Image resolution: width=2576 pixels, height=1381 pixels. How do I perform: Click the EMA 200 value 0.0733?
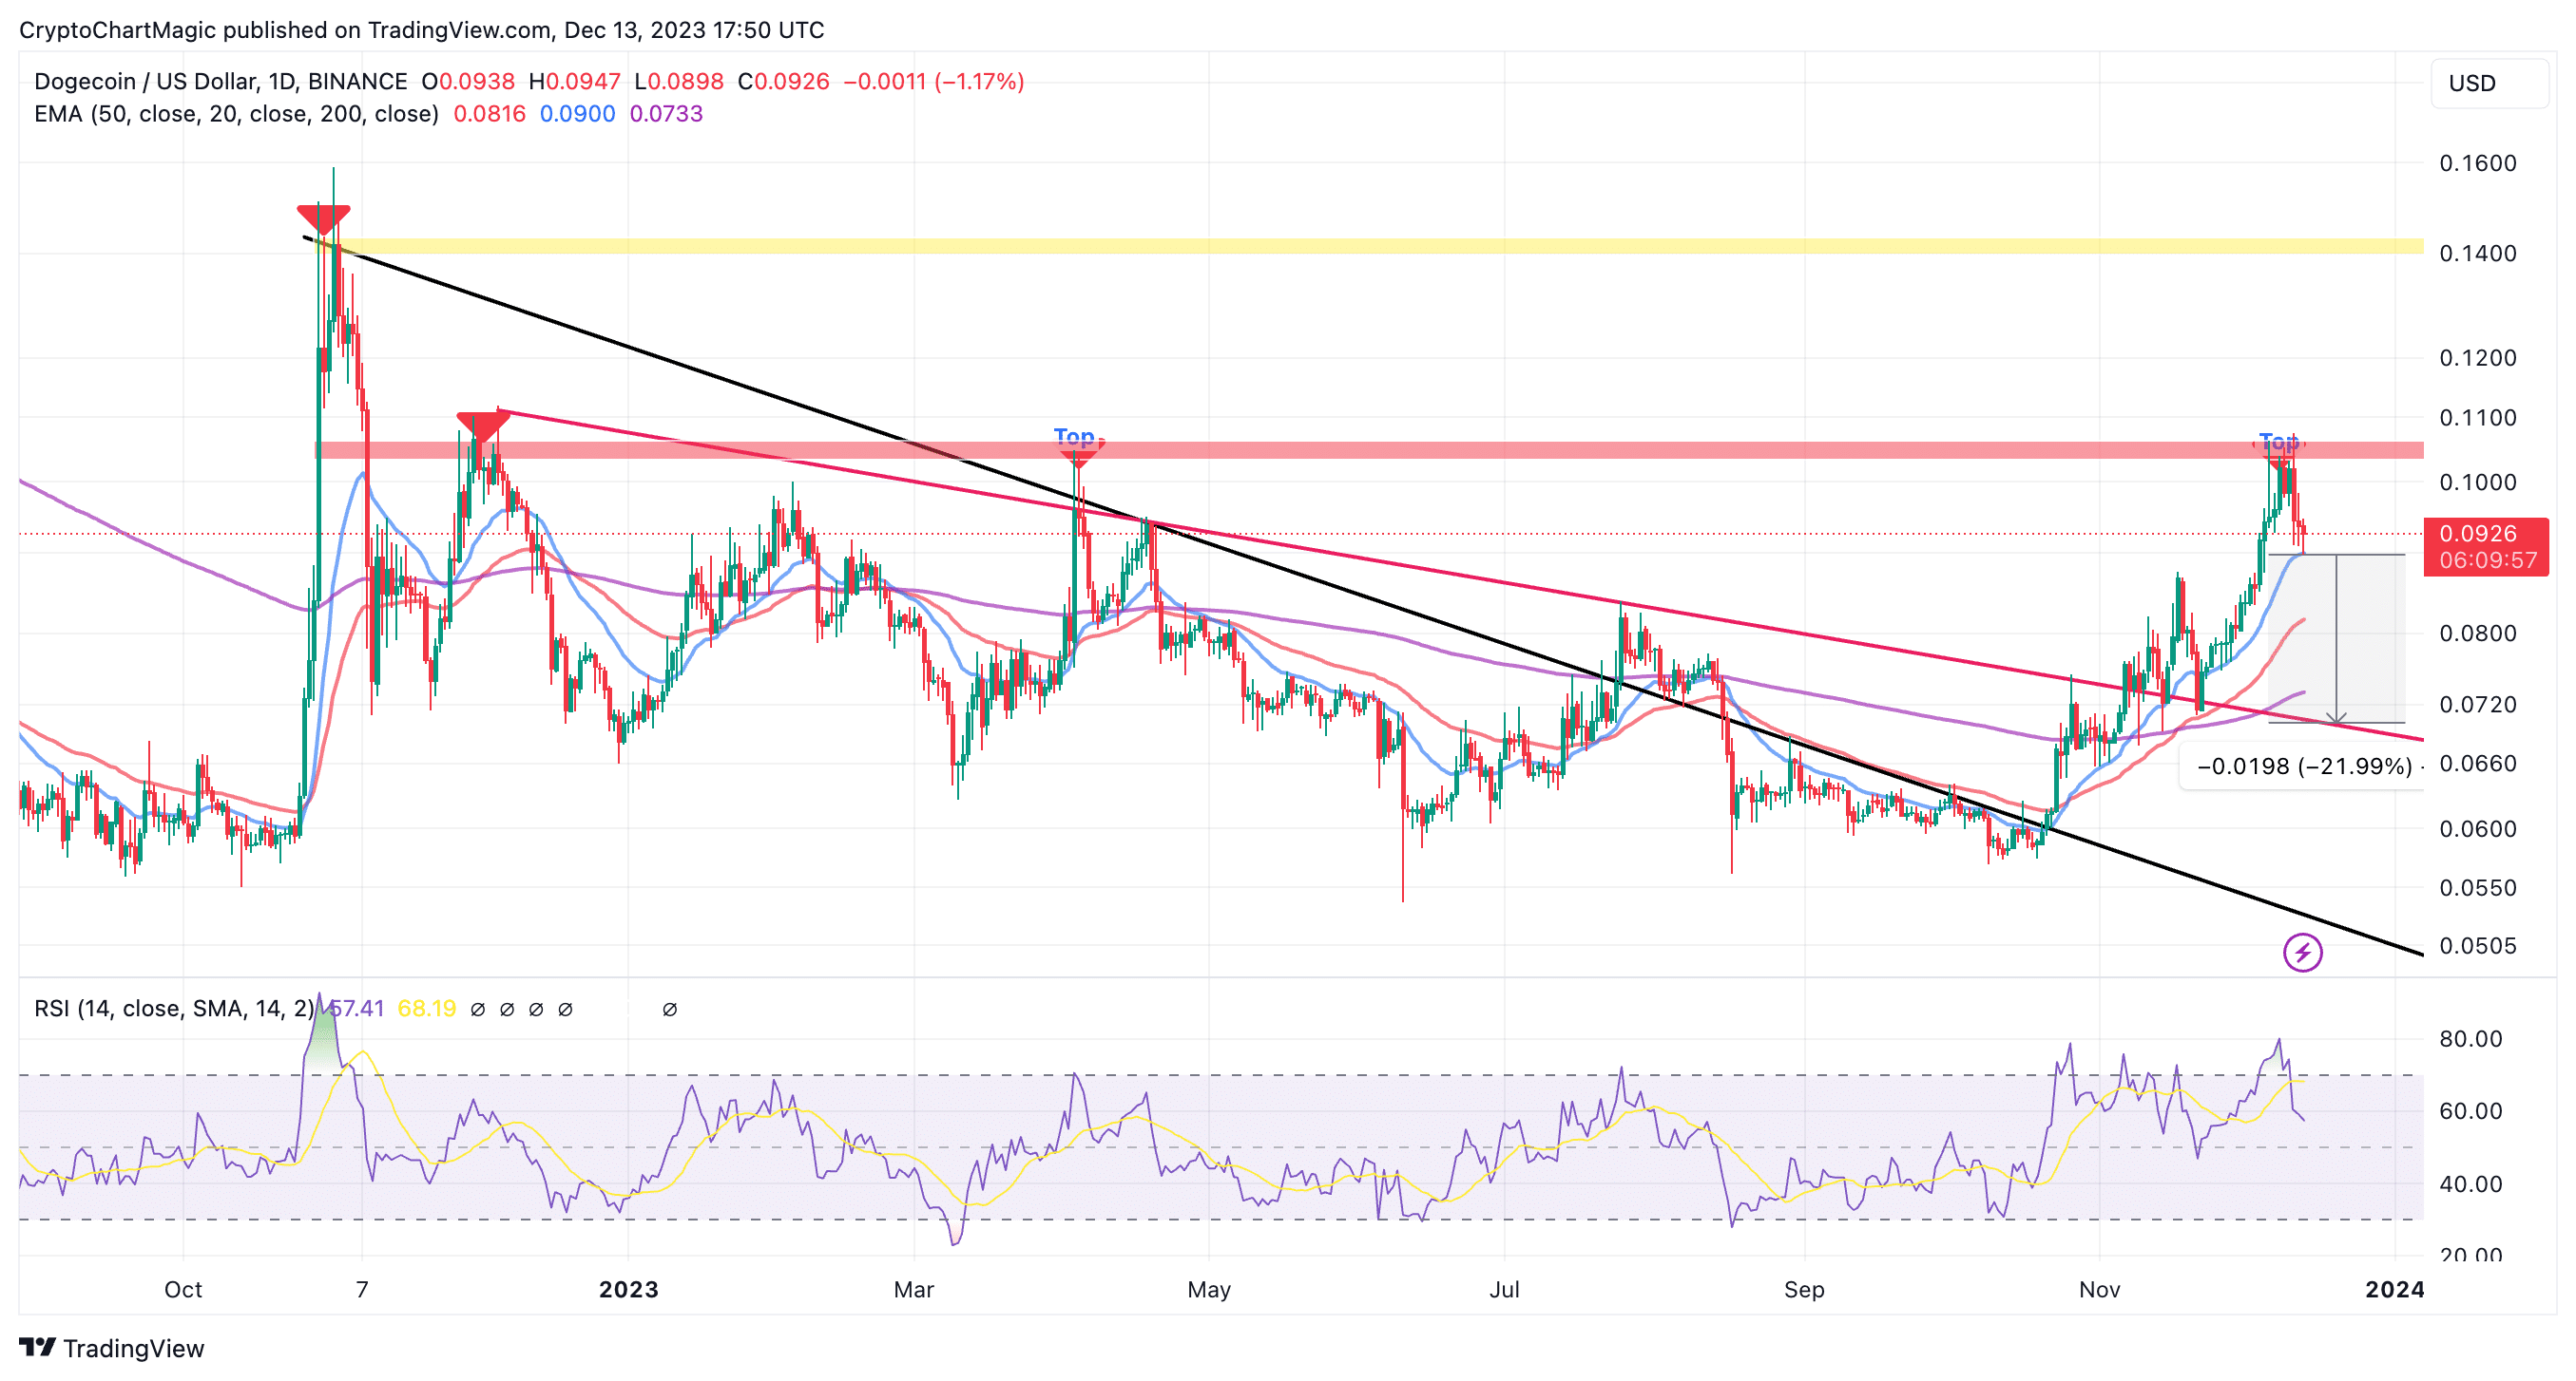point(666,114)
